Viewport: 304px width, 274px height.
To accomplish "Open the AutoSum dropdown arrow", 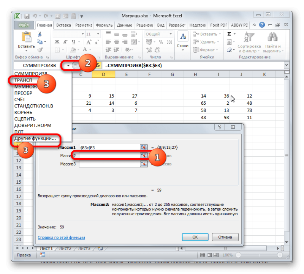I will point(234,34).
